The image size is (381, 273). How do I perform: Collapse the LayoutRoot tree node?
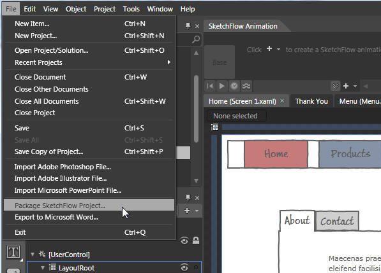(43, 268)
